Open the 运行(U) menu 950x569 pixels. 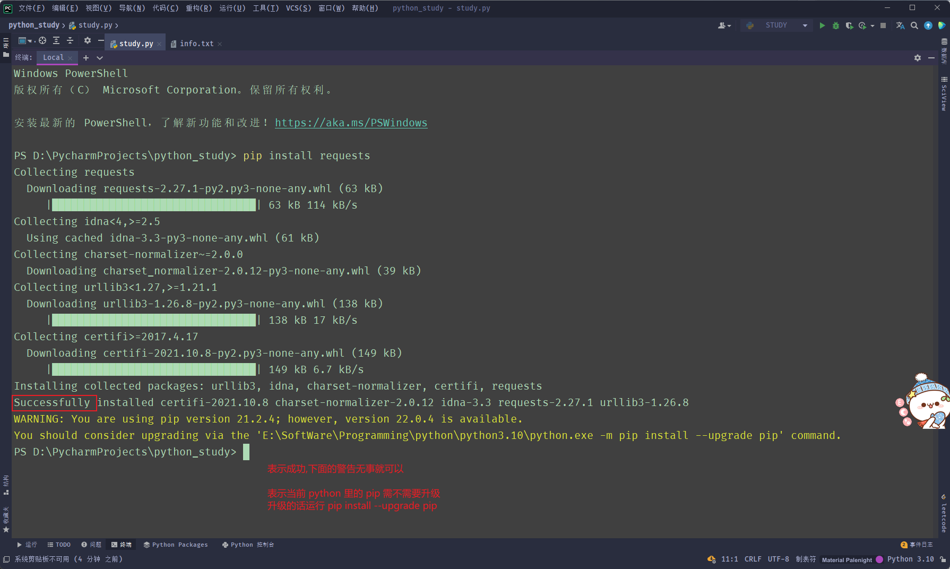pos(232,8)
